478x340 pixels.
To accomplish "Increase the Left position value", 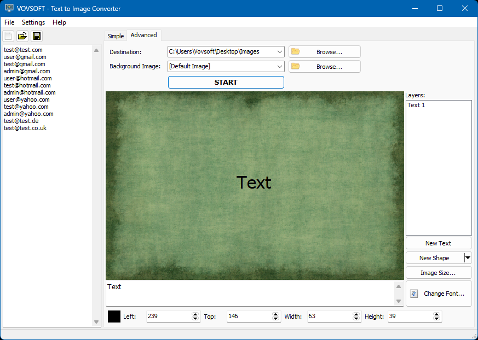I will pyautogui.click(x=195, y=314).
